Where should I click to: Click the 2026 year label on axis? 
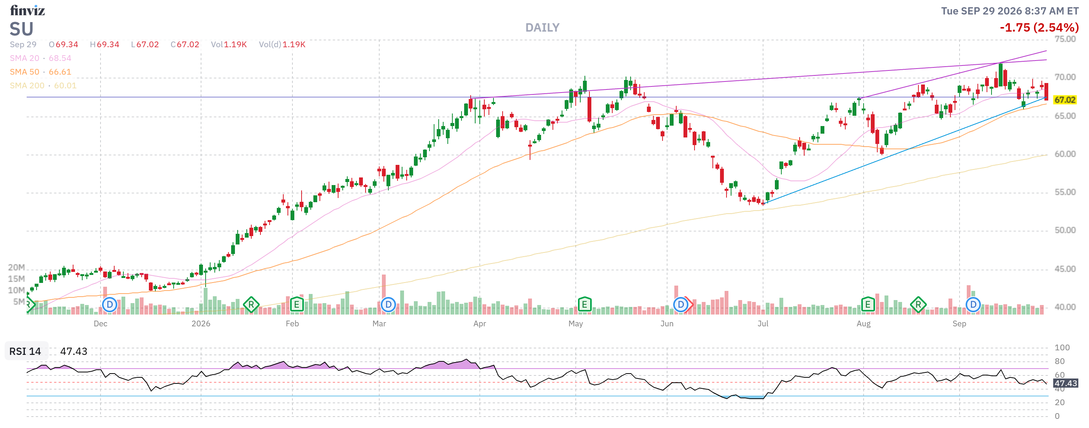(201, 324)
